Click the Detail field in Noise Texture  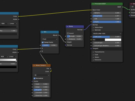click(41, 87)
